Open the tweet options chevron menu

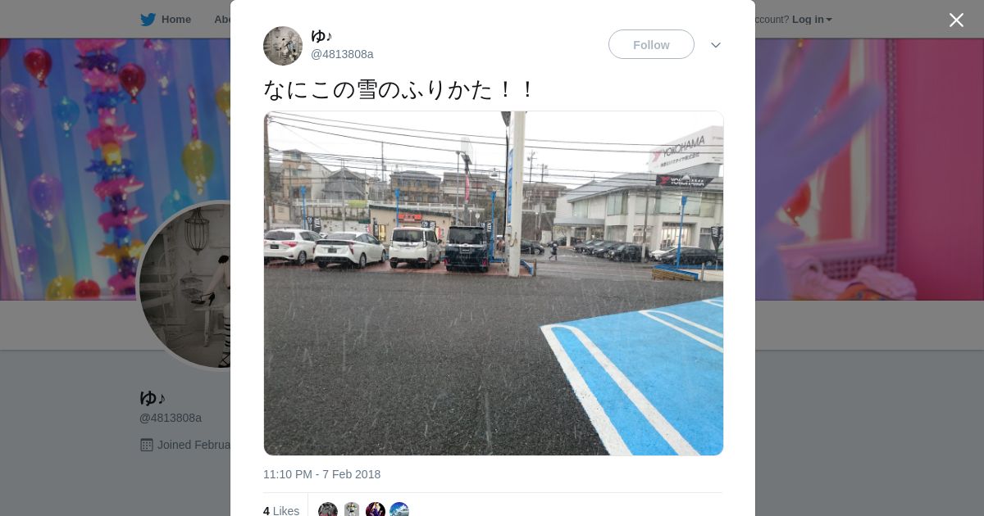click(x=716, y=45)
